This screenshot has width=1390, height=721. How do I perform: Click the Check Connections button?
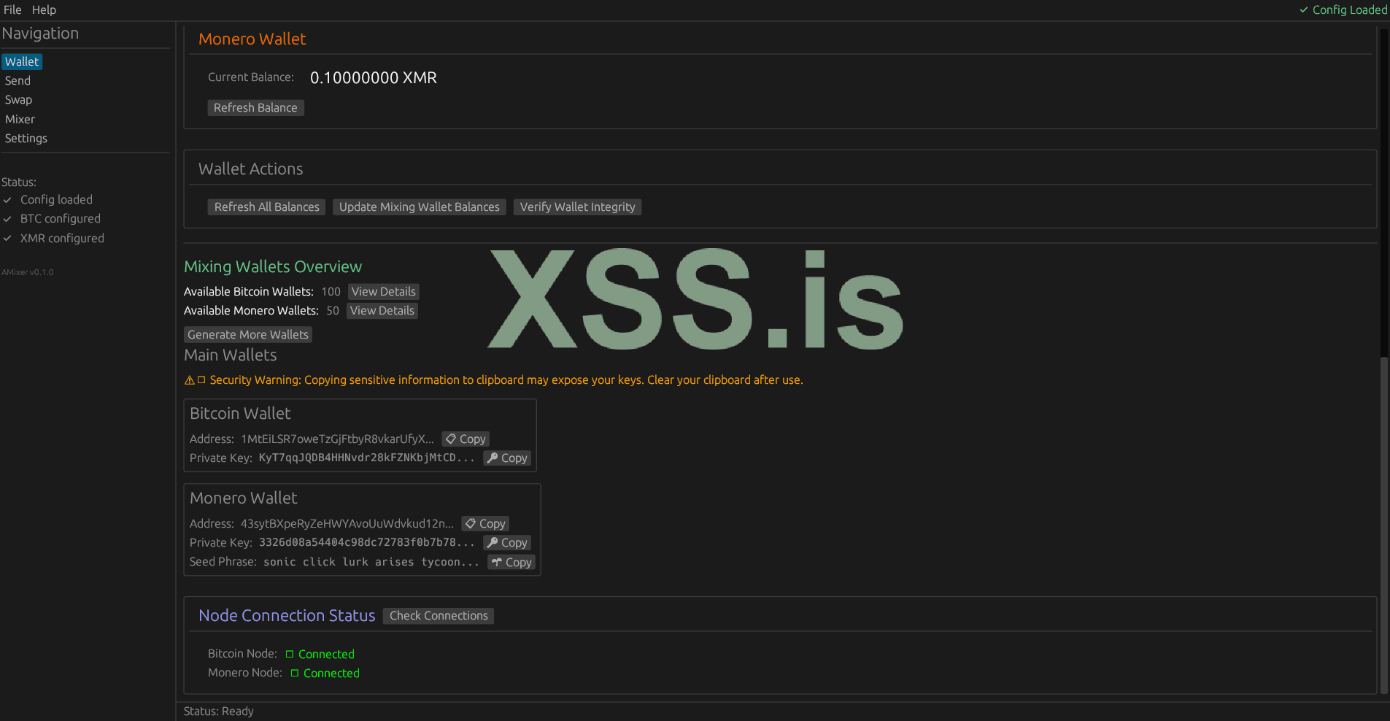click(438, 615)
